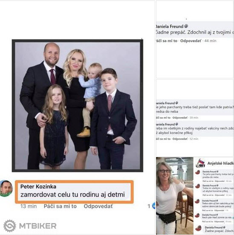Open the Anjelské hliadky page name
Image resolution: width=234 pixels, height=235 pixels.
220,163
